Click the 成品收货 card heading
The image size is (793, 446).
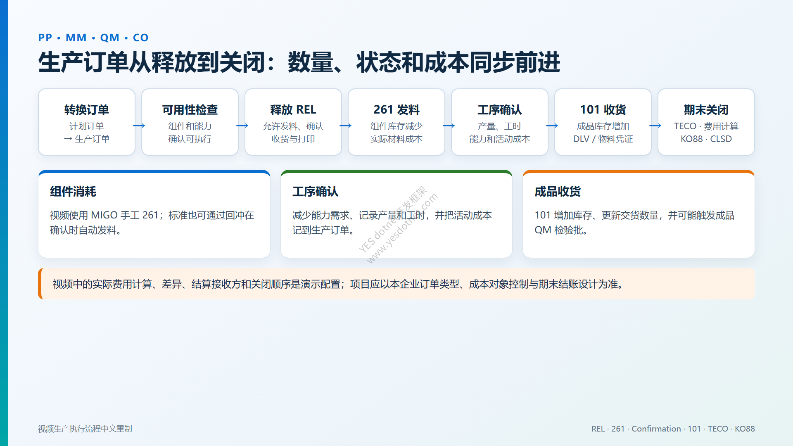pyautogui.click(x=558, y=192)
